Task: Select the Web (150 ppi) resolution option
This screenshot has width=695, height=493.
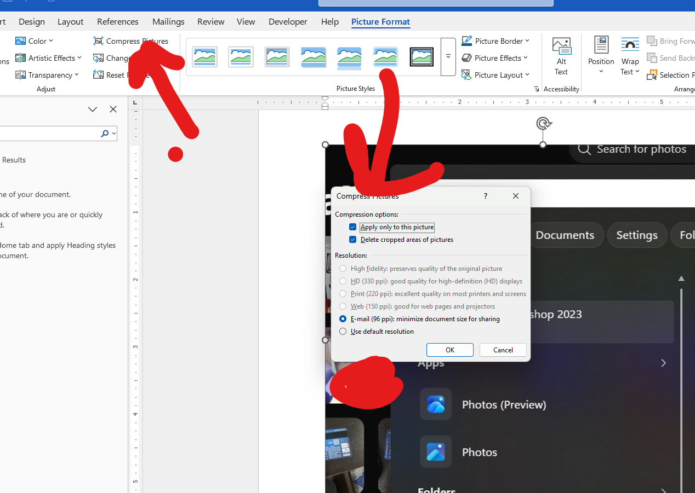Action: pyautogui.click(x=343, y=306)
